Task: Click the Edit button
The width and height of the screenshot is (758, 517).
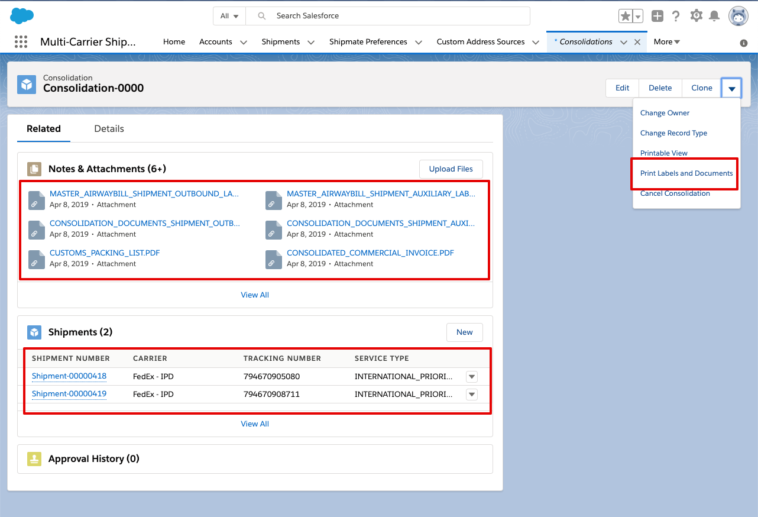Action: (x=623, y=88)
